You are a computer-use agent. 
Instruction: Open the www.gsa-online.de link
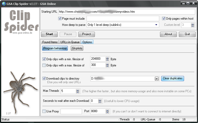click(22, 33)
